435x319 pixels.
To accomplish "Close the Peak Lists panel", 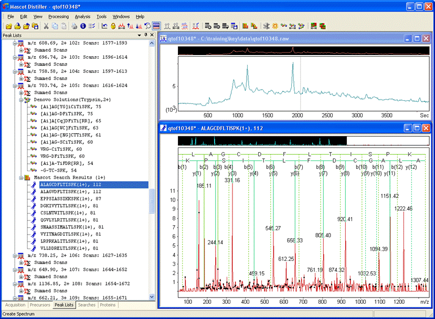I will point(152,35).
